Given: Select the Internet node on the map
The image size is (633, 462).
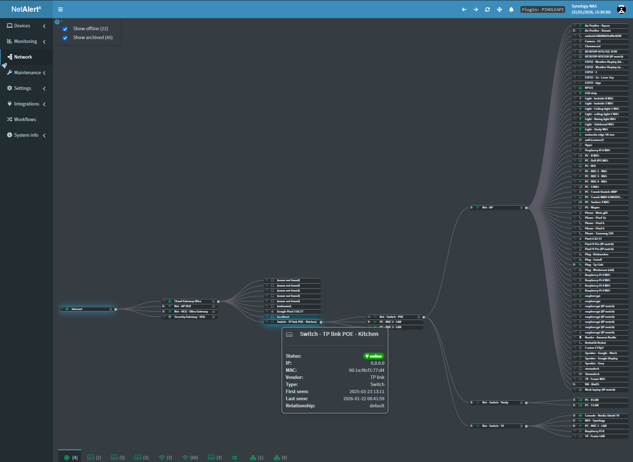Looking at the screenshot, I should (87, 309).
